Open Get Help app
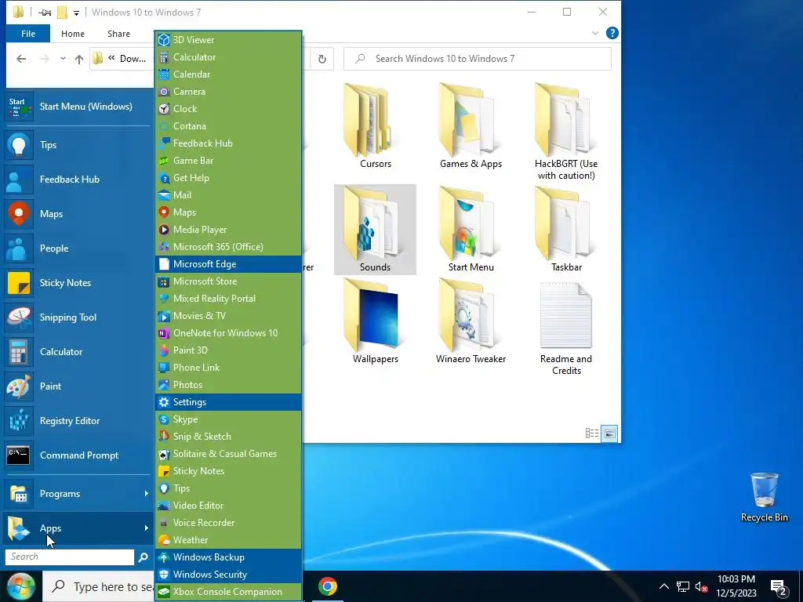Screen dimensions: 803x602 pos(228,178)
